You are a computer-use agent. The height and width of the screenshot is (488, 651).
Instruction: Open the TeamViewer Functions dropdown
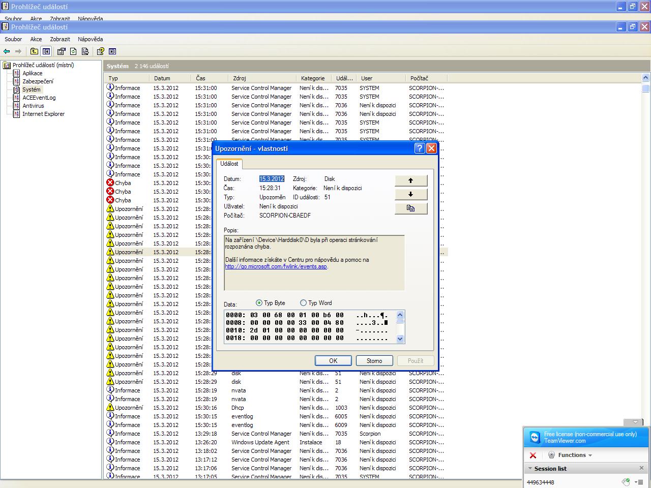point(574,455)
